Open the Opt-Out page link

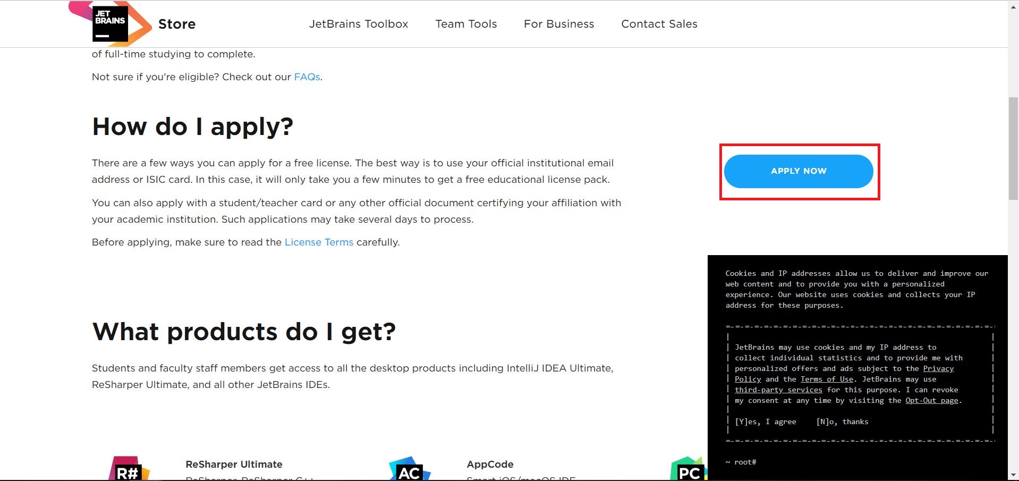tap(932, 400)
